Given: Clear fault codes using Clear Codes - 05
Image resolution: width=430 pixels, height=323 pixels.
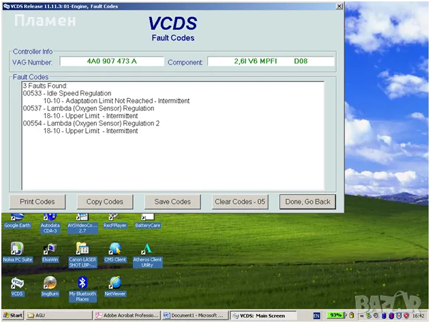Looking at the screenshot, I should (240, 202).
